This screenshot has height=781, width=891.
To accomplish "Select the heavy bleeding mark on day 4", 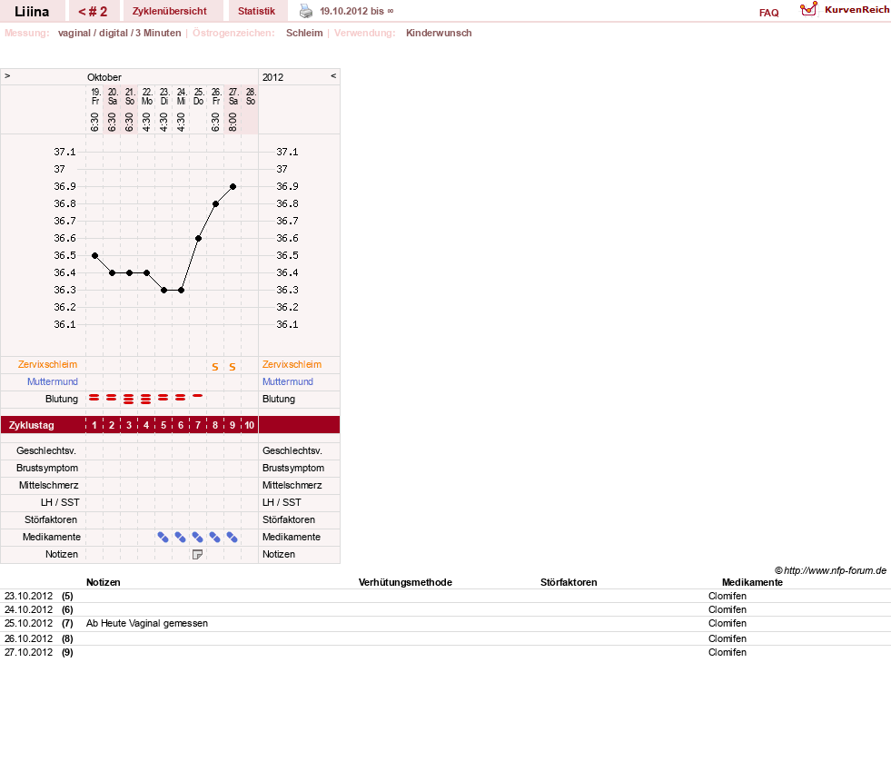I will [146, 400].
